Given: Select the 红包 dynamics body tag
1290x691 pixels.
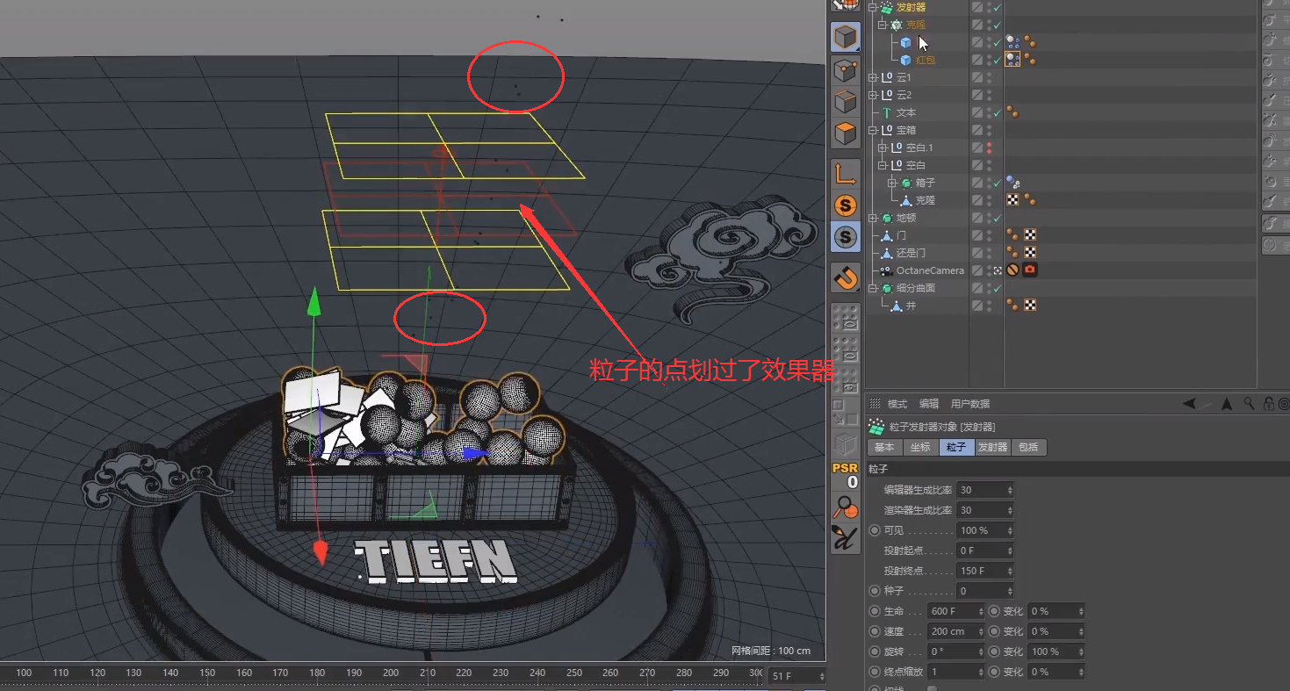Looking at the screenshot, I should tap(1013, 60).
